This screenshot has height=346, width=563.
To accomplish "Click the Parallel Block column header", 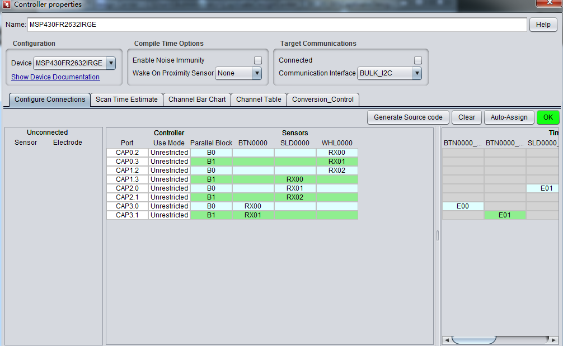I will click(211, 143).
